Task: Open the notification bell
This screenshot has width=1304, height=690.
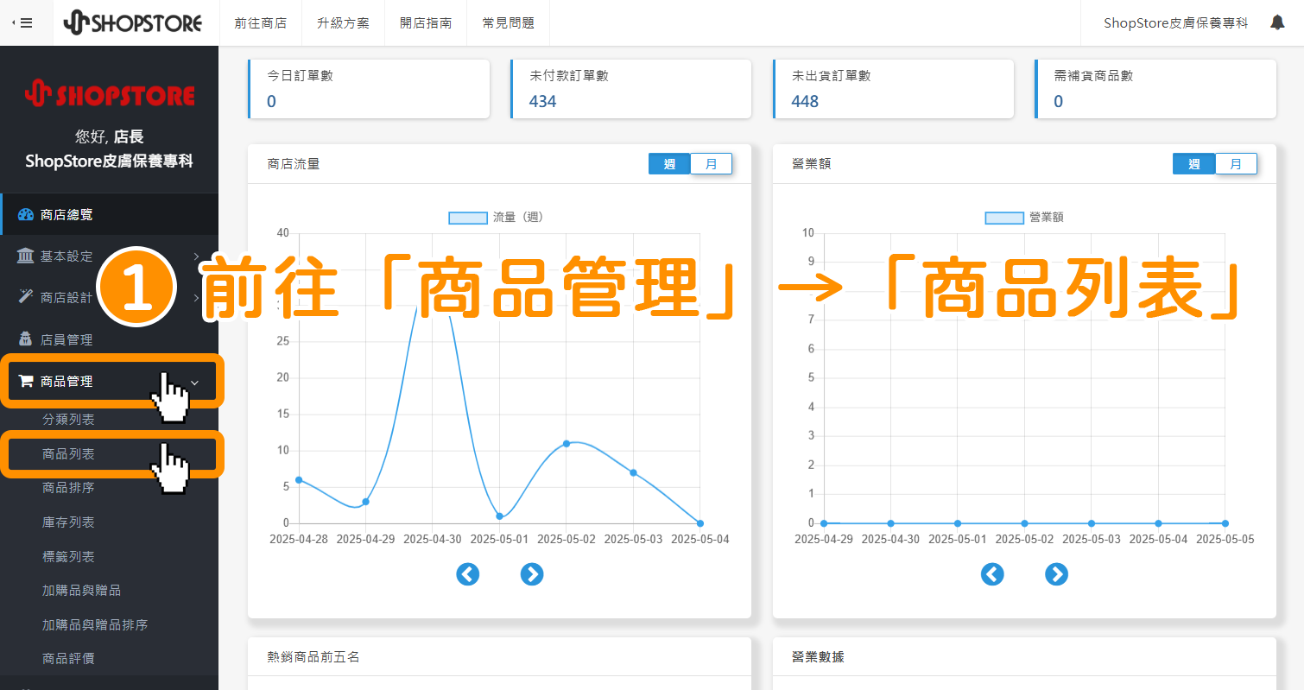Action: click(1277, 22)
